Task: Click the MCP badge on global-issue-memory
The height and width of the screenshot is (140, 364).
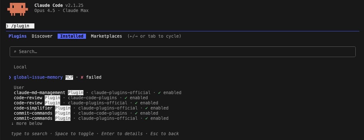Action: tap(69, 77)
